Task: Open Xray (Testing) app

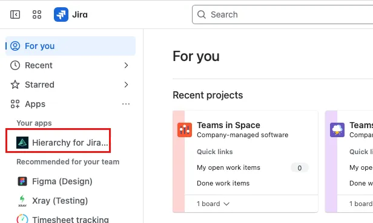Action: pos(70,201)
